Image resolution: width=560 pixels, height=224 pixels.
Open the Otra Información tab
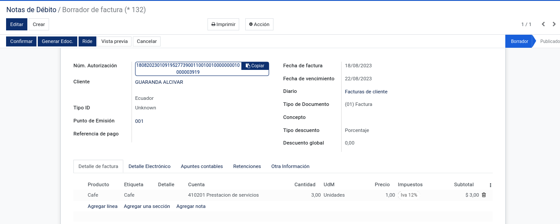290,166
